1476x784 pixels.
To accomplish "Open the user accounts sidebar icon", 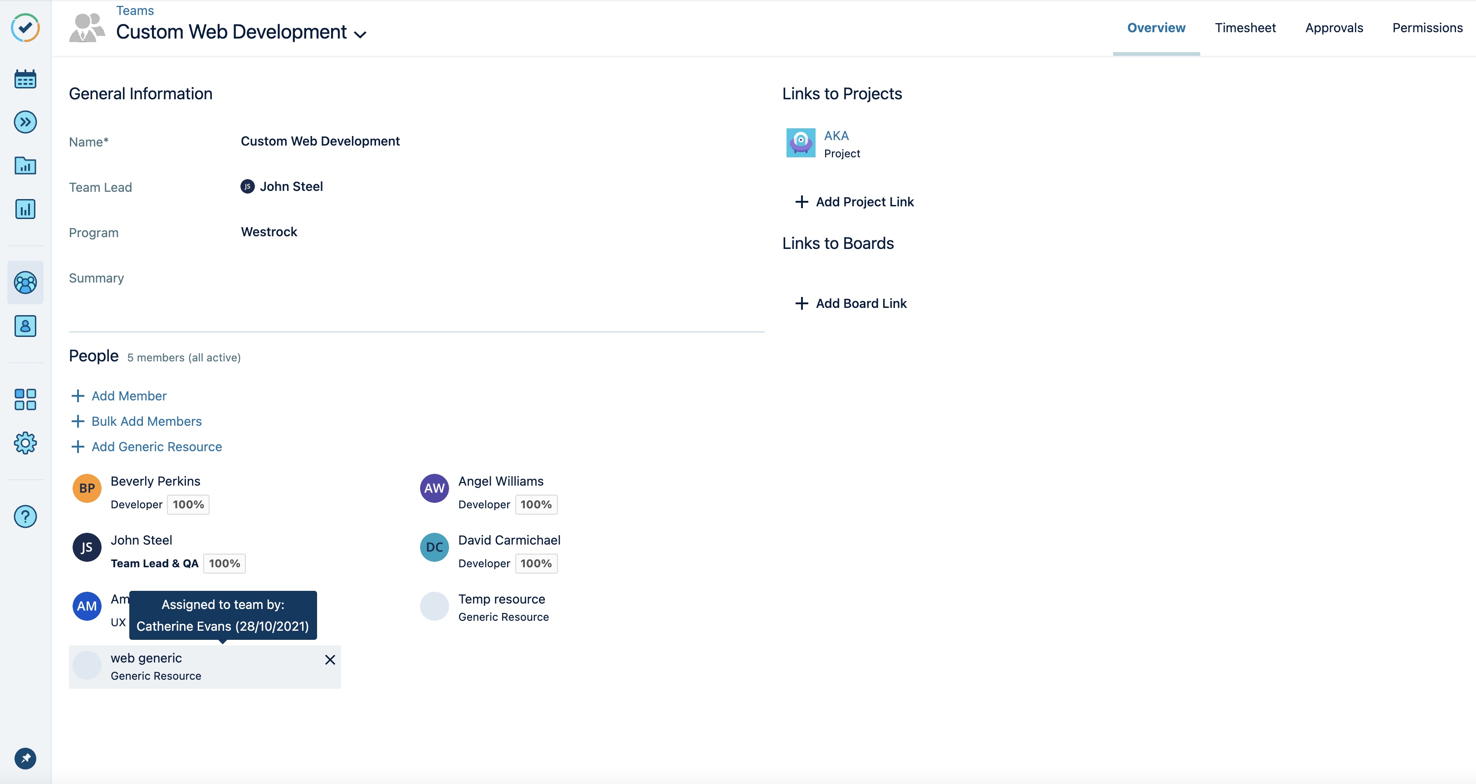I will pyautogui.click(x=25, y=326).
